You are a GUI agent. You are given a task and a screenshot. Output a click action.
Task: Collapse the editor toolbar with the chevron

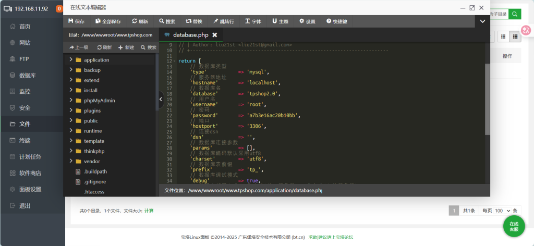pos(482,21)
